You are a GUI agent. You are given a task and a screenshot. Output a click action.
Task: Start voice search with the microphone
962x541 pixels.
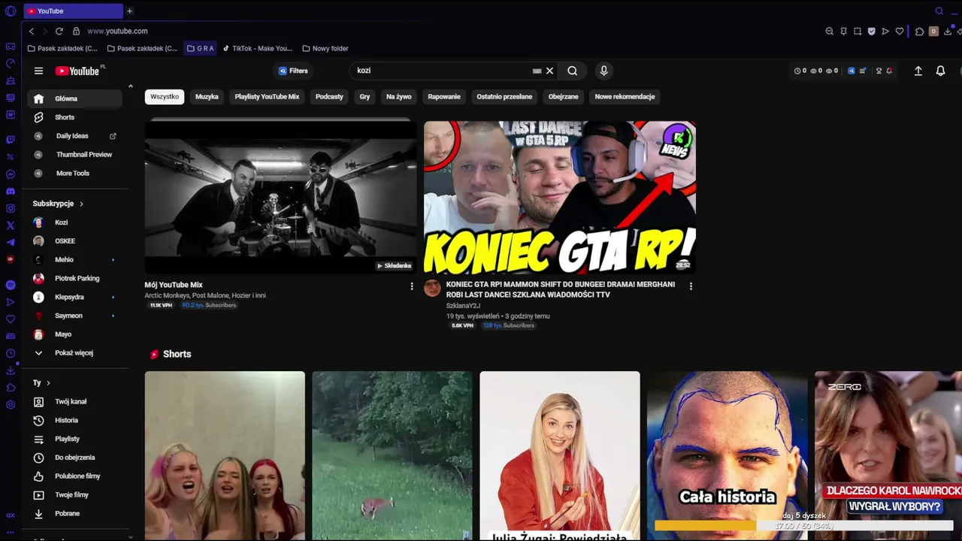(x=604, y=71)
